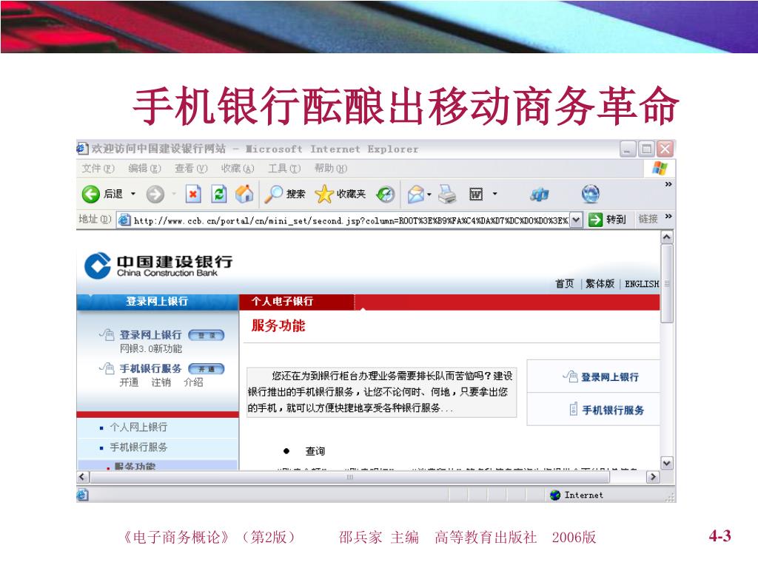Screen dimensions: 758x568
Task: Select the 登录网上银行 blue tab header
Action: tap(158, 302)
